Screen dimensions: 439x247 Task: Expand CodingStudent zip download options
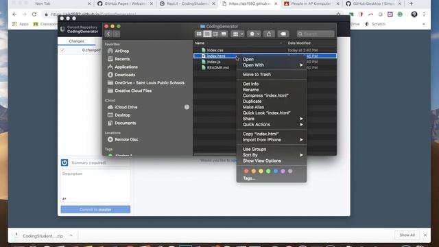(x=71, y=236)
